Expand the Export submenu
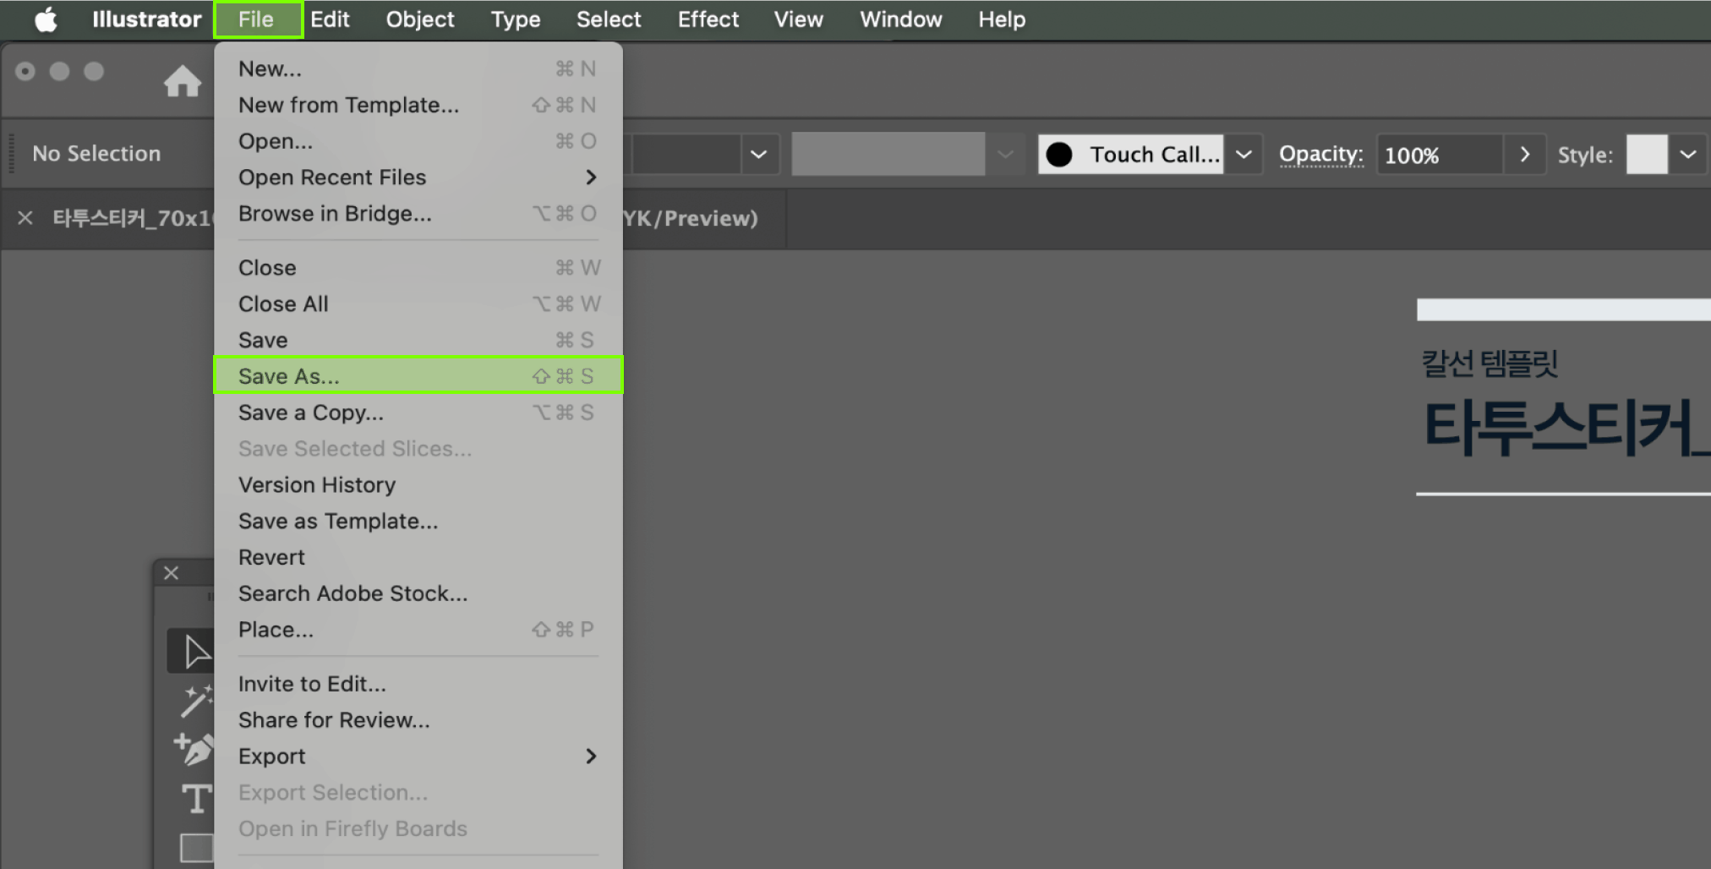 [x=418, y=757]
